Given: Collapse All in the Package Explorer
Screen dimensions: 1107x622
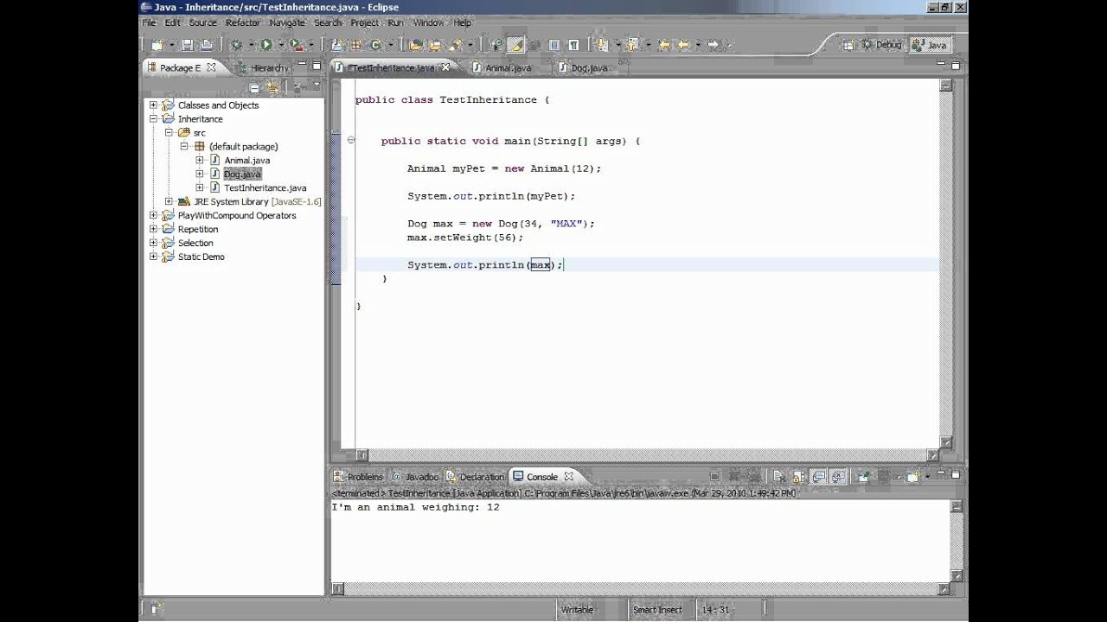Looking at the screenshot, I should pos(254,87).
